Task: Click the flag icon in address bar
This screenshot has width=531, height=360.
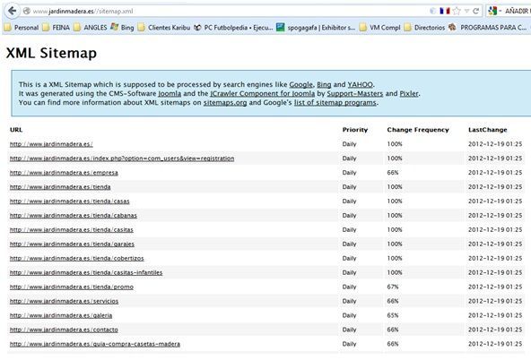Action: coord(445,11)
